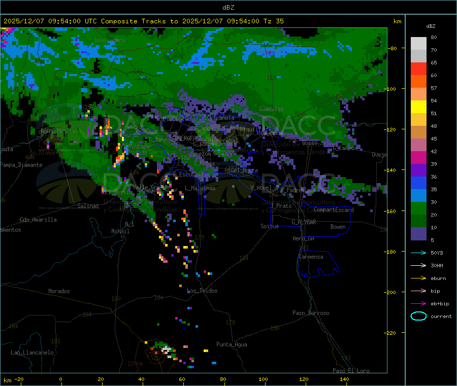Viewport: 457px width, 386px height.
Task: Click the magenta 39-42 dBZ color swatch
Action: (x=418, y=157)
